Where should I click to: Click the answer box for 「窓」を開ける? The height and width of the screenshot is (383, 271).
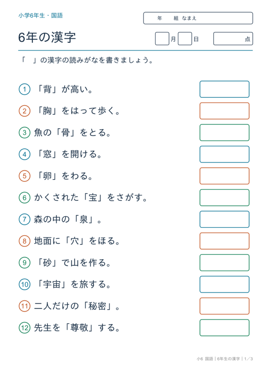coord(224,154)
